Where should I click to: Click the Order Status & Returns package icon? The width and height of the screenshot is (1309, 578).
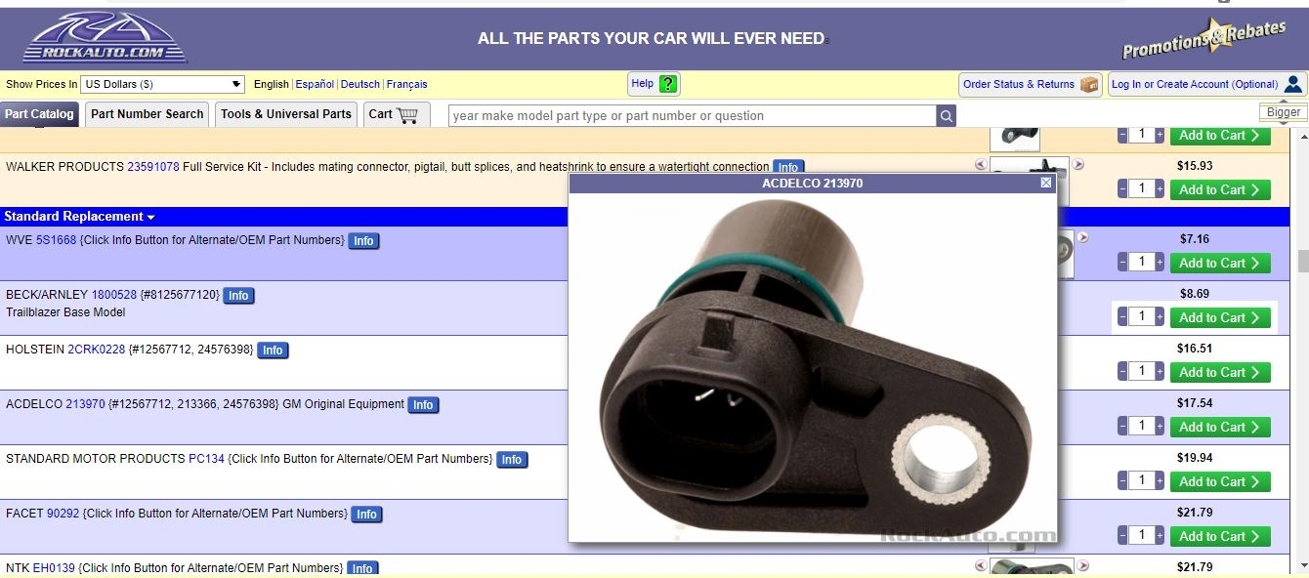coord(1089,84)
